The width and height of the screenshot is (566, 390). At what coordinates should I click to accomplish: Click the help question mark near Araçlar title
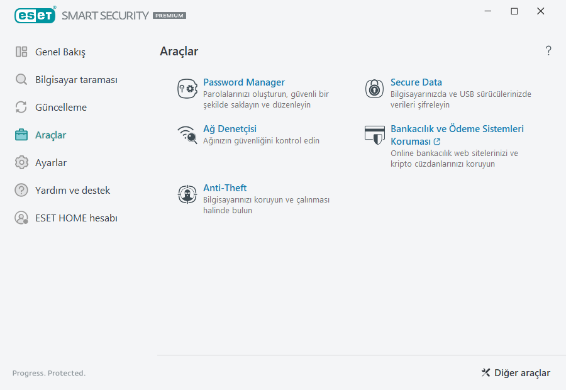tap(548, 51)
